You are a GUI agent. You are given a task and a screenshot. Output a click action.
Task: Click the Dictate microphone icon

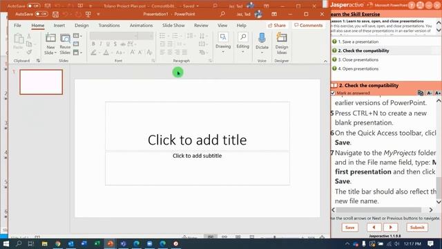pos(262,38)
